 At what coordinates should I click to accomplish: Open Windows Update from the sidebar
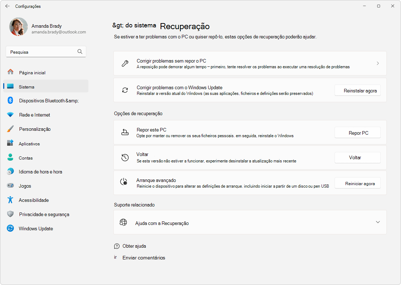36,228
